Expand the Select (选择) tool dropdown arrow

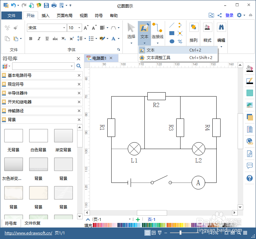131,43
